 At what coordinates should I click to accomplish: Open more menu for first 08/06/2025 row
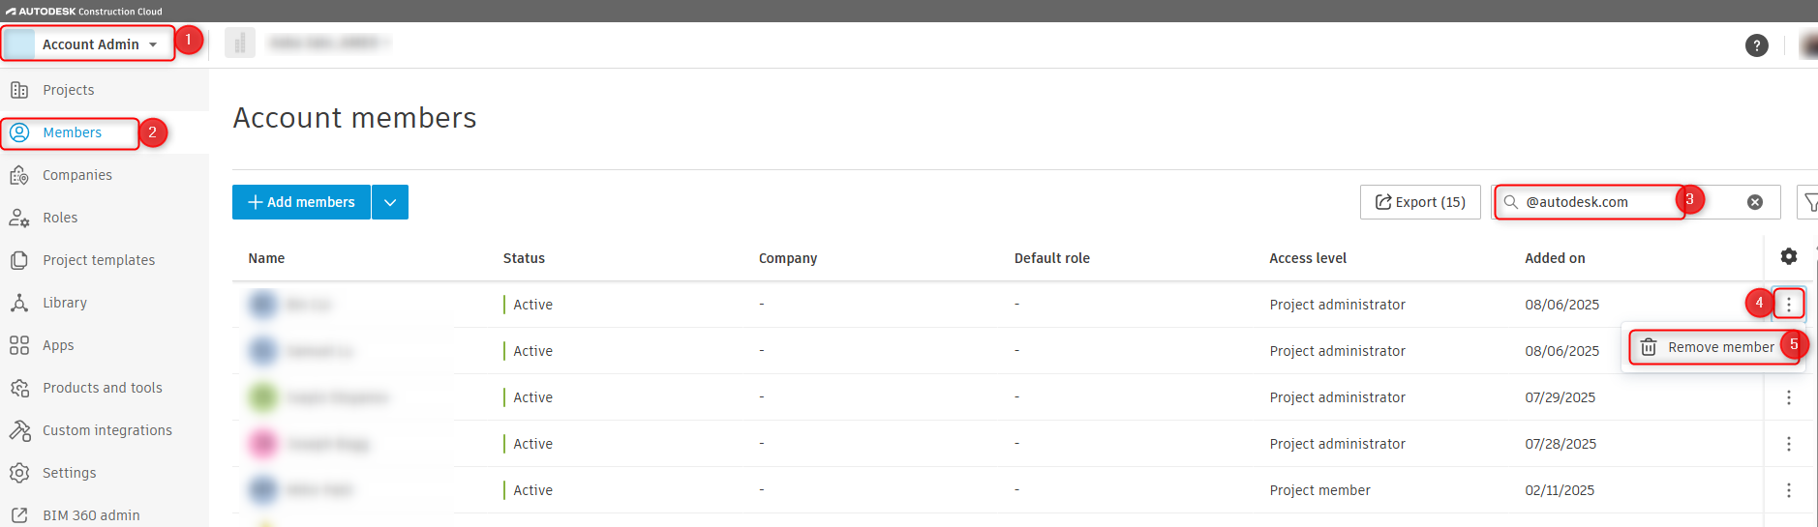pyautogui.click(x=1789, y=305)
